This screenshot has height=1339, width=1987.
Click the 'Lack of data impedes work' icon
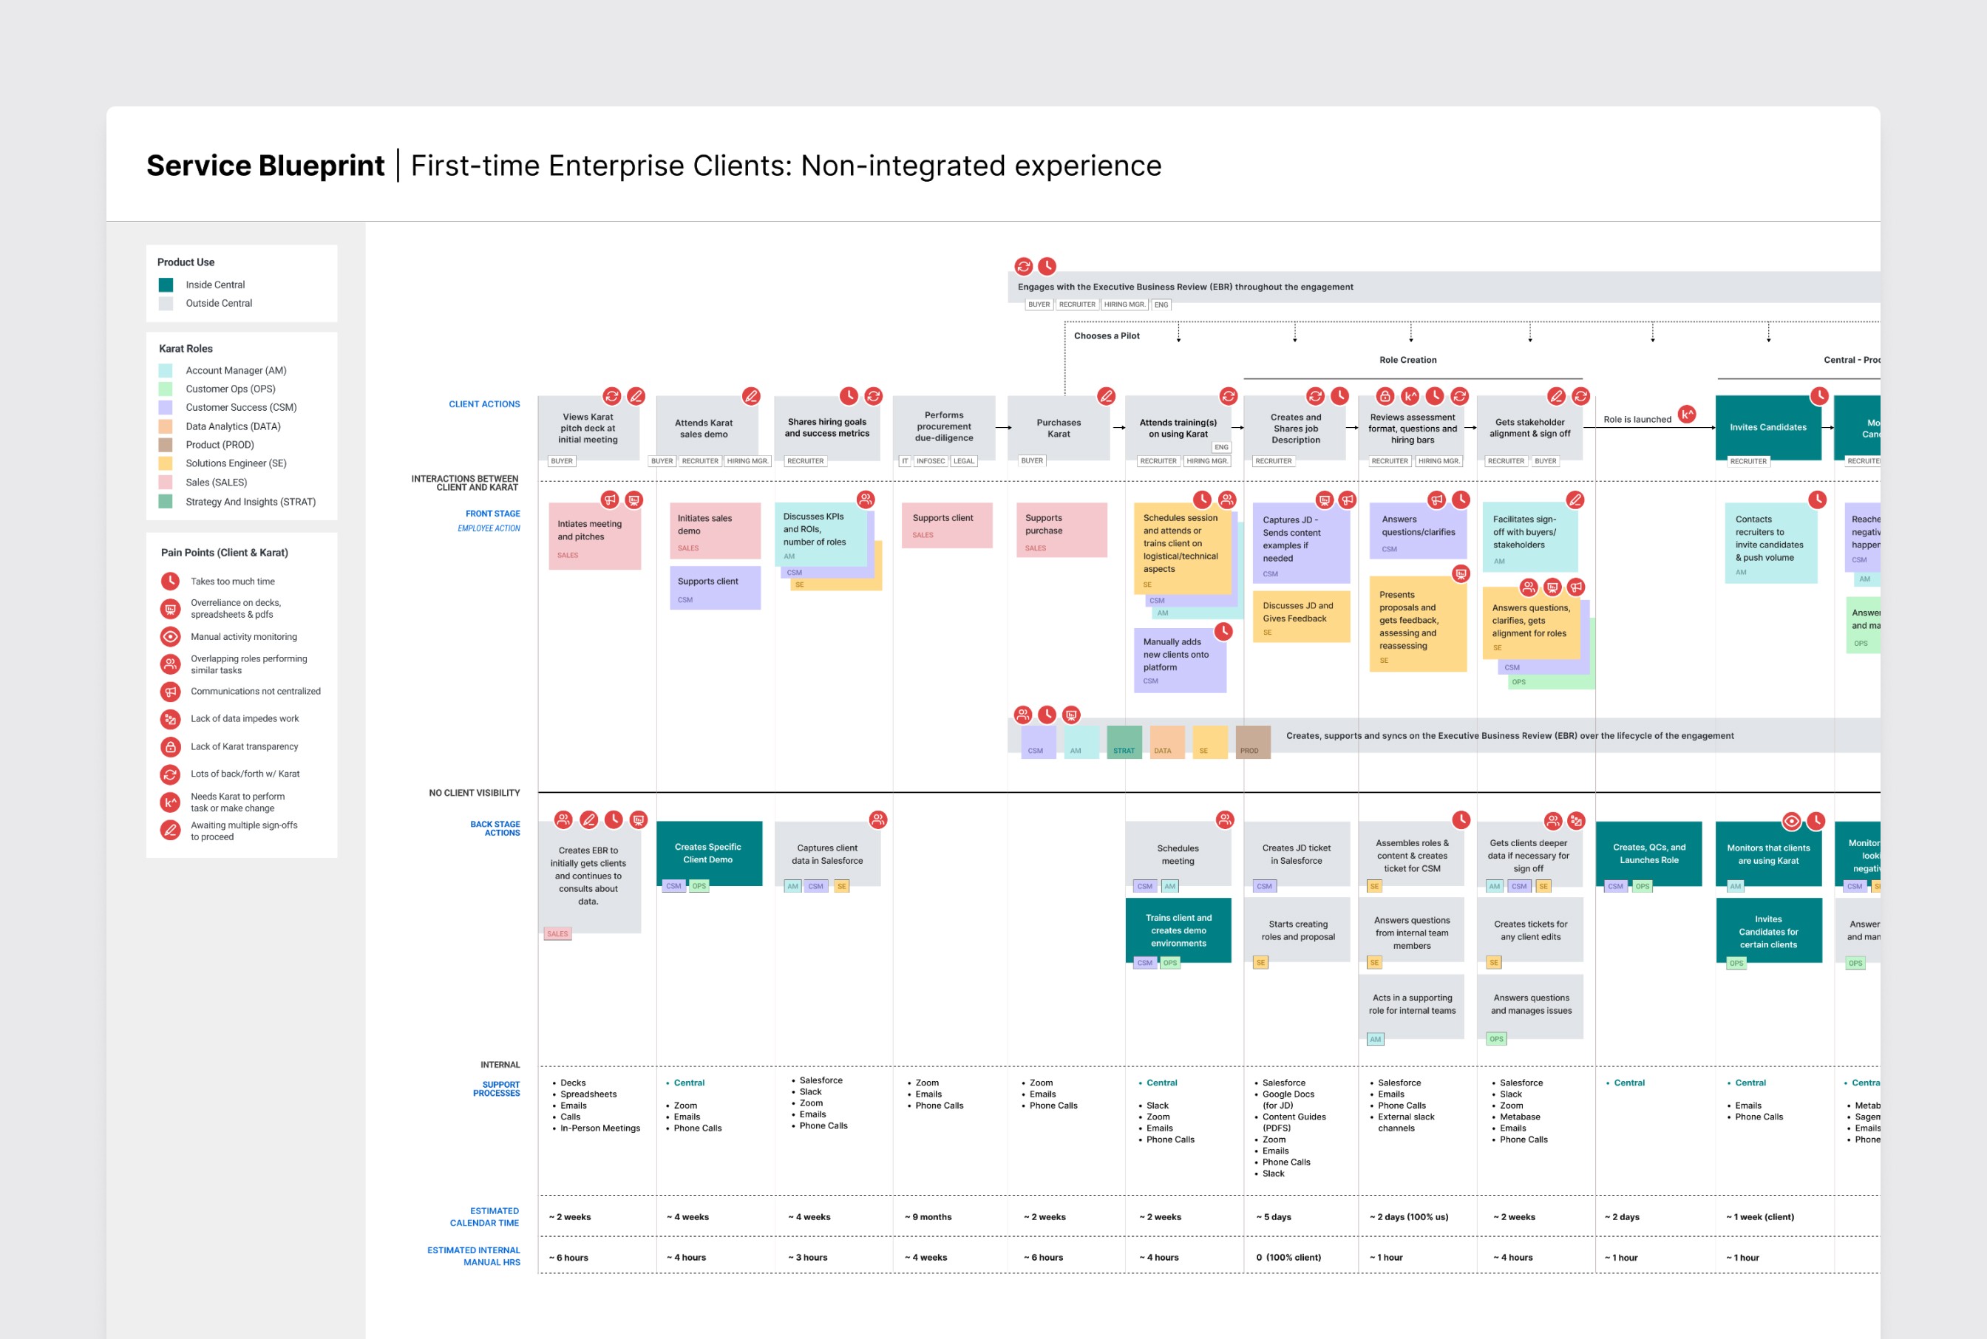170,719
